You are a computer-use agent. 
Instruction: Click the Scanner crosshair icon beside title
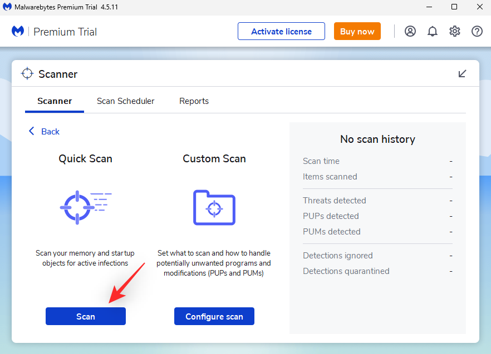[x=27, y=74]
